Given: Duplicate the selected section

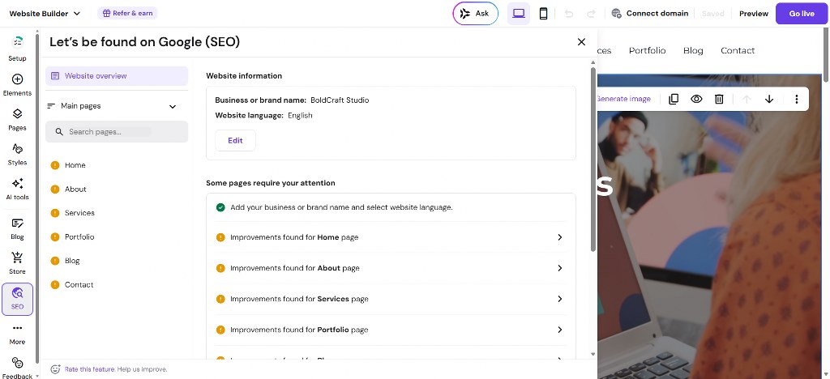Looking at the screenshot, I should coord(674,99).
